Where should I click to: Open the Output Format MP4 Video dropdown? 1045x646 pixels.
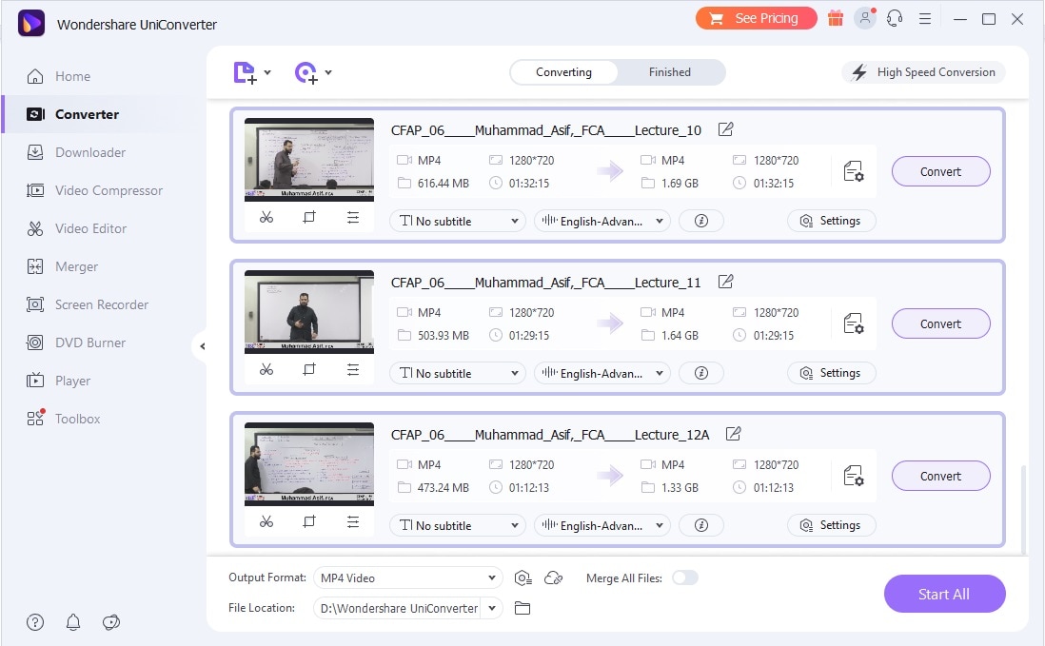click(x=408, y=578)
